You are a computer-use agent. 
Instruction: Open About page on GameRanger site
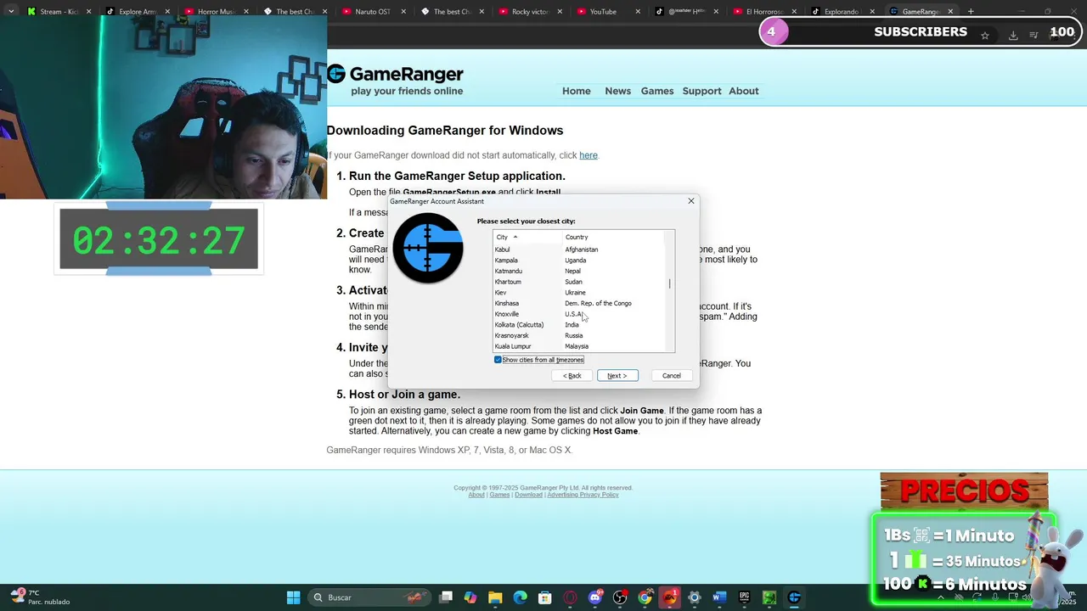743,91
